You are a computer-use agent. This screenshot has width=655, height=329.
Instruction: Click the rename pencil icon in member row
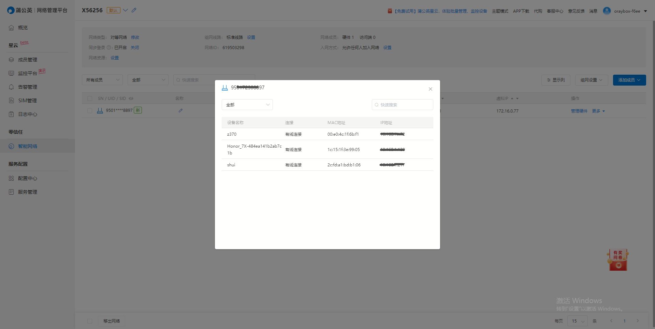point(180,110)
